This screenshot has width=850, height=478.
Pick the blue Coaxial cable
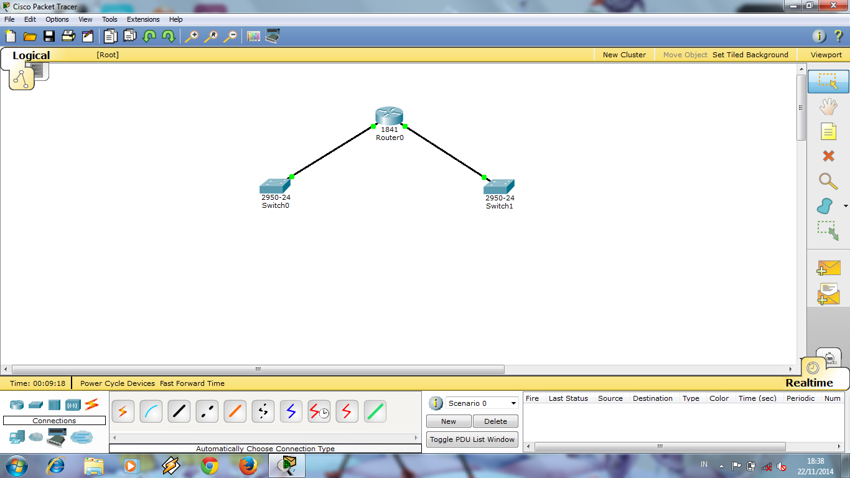pyautogui.click(x=291, y=411)
